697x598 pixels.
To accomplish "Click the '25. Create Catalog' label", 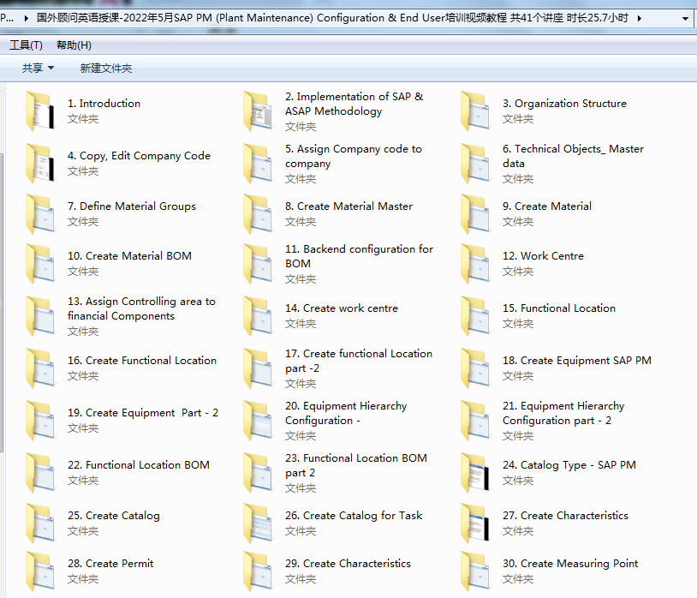I will (113, 516).
